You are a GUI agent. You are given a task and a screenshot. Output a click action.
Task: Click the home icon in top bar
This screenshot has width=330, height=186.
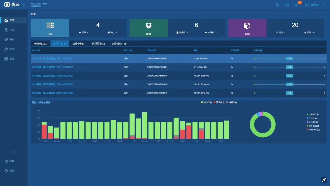pyautogui.click(x=277, y=5)
